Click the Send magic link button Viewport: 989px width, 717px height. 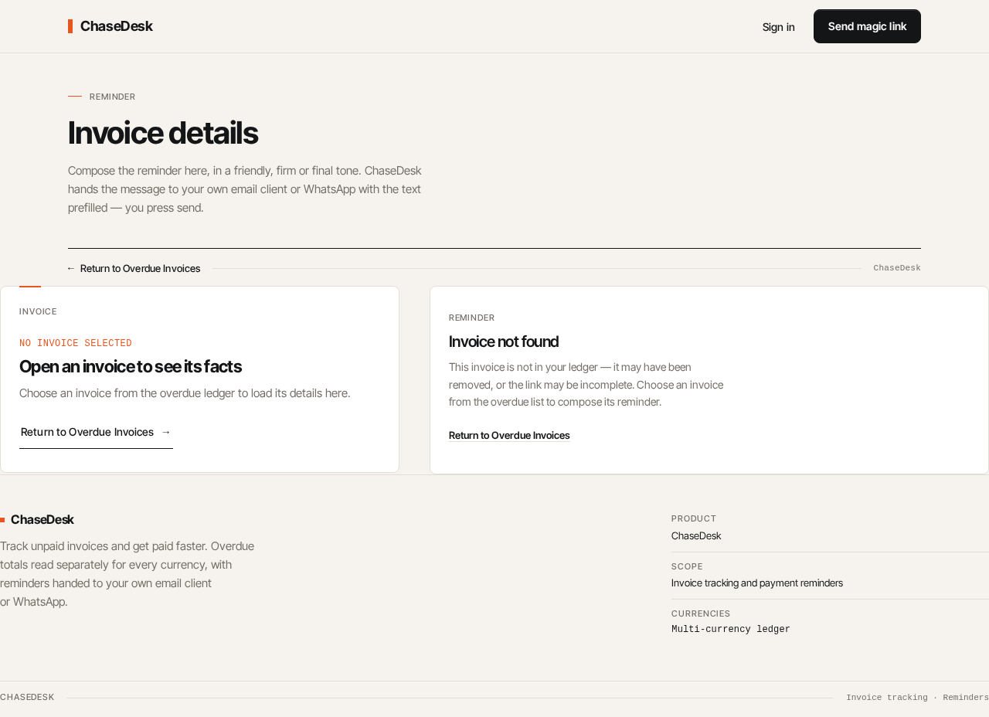point(867,26)
